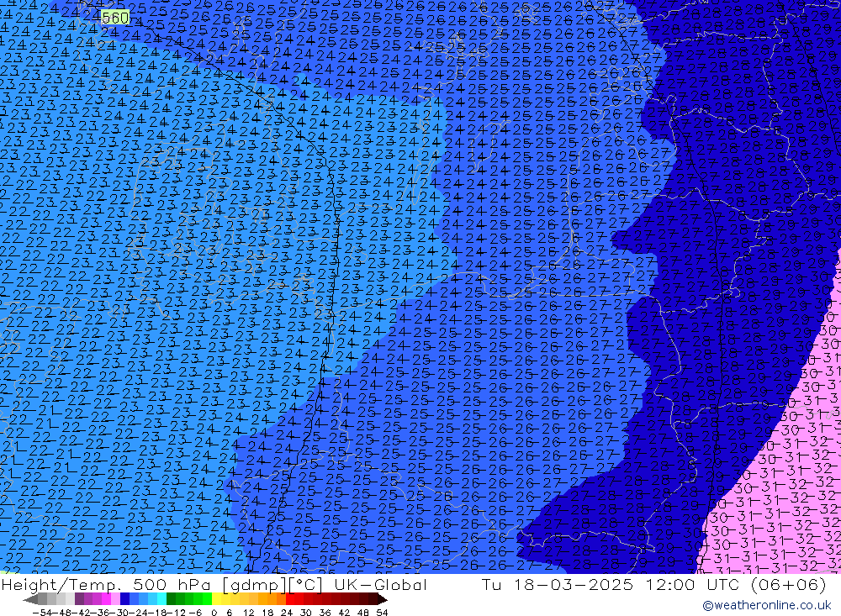
Task: Click the 560 contour height label
Action: (x=114, y=18)
